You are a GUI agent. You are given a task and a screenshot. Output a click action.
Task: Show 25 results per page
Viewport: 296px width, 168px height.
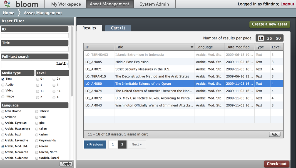pos(269,38)
